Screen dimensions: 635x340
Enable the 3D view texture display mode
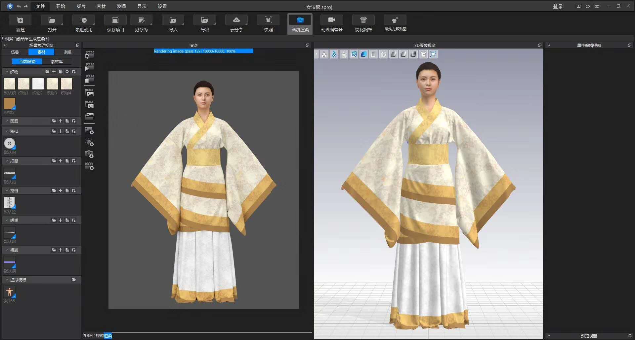click(363, 54)
